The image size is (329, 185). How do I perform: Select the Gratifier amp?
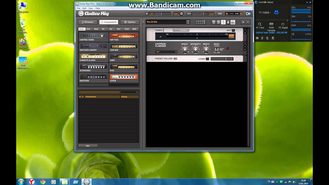point(93,78)
